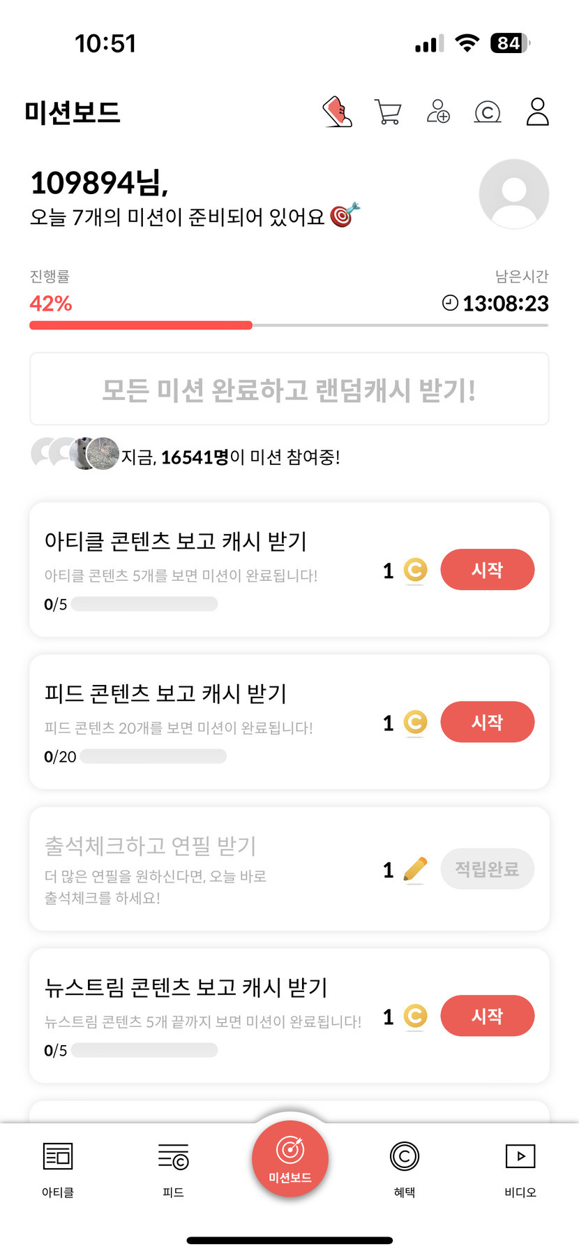Open the my profile person icon
579x1256 pixels.
[x=537, y=112]
